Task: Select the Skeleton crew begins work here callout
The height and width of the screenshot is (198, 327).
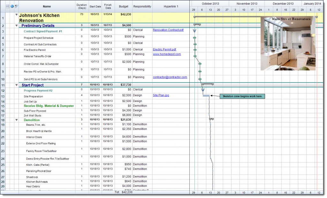Action: click(x=243, y=96)
